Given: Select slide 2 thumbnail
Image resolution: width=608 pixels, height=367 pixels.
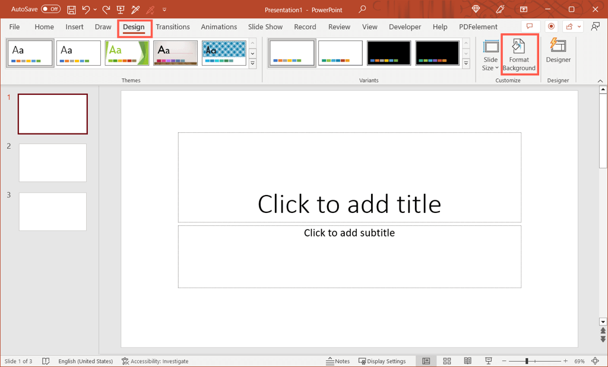Looking at the screenshot, I should [x=53, y=162].
